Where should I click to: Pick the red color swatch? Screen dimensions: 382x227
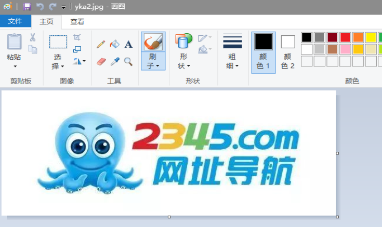point(345,37)
